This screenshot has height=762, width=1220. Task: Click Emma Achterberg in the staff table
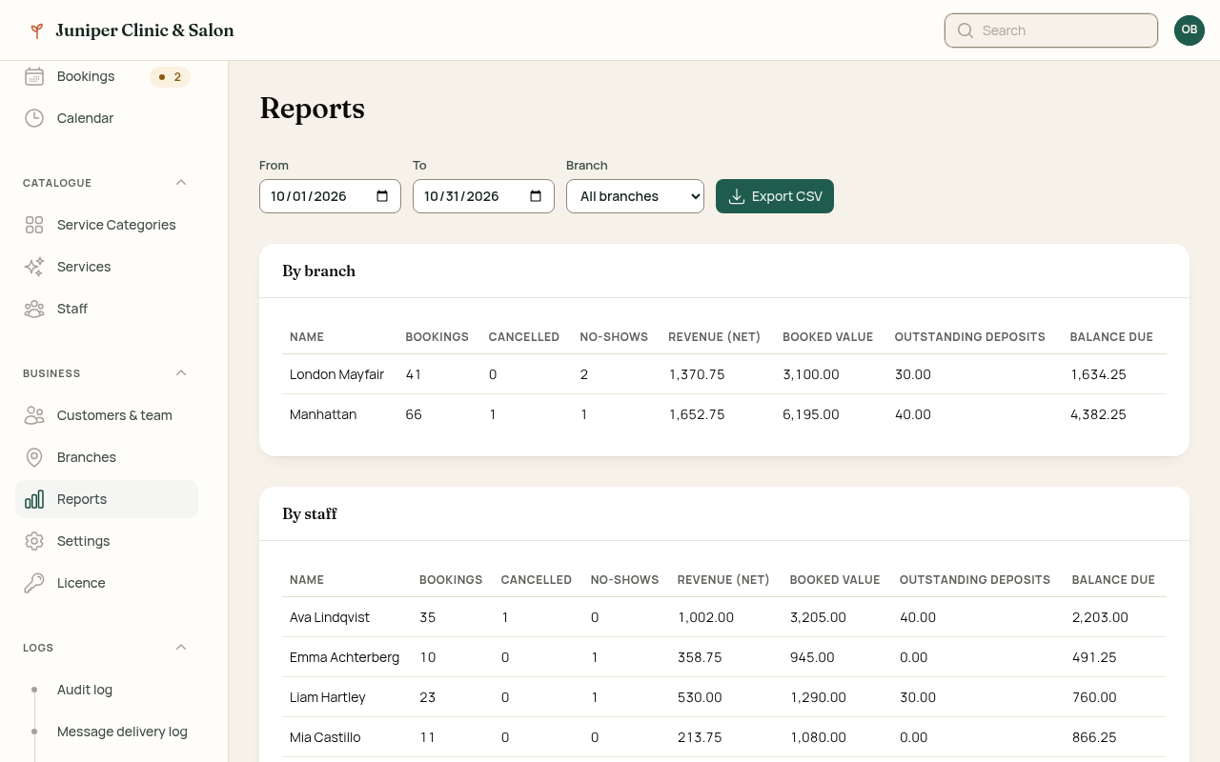click(344, 657)
